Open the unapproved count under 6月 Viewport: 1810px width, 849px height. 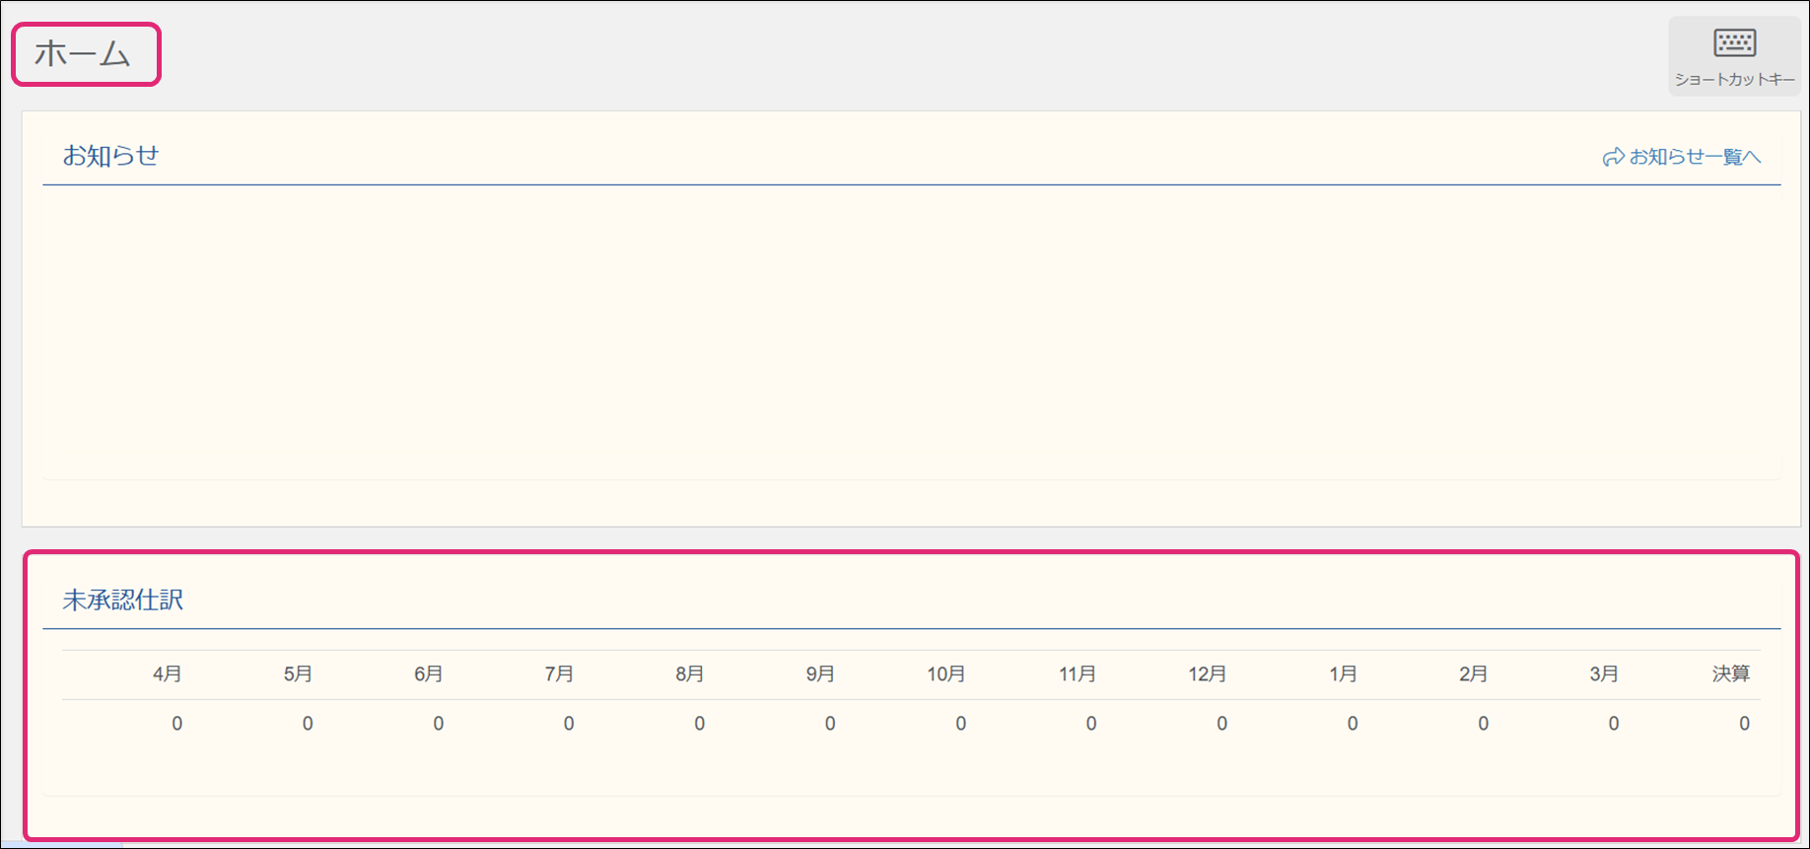439,724
